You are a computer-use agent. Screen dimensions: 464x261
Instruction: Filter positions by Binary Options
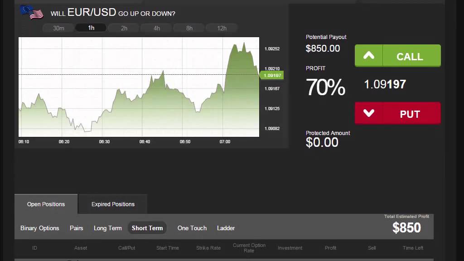tap(40, 228)
